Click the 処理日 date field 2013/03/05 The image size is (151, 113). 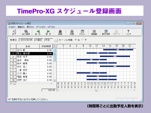click(26, 40)
